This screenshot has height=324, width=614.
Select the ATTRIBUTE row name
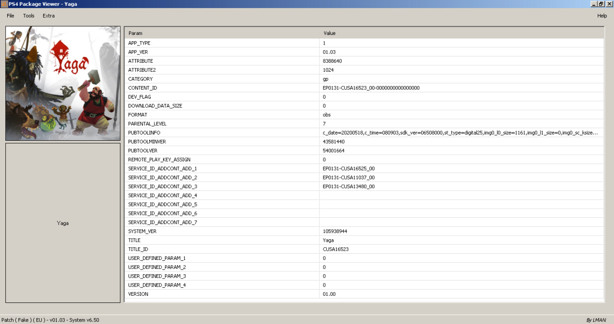(x=141, y=61)
